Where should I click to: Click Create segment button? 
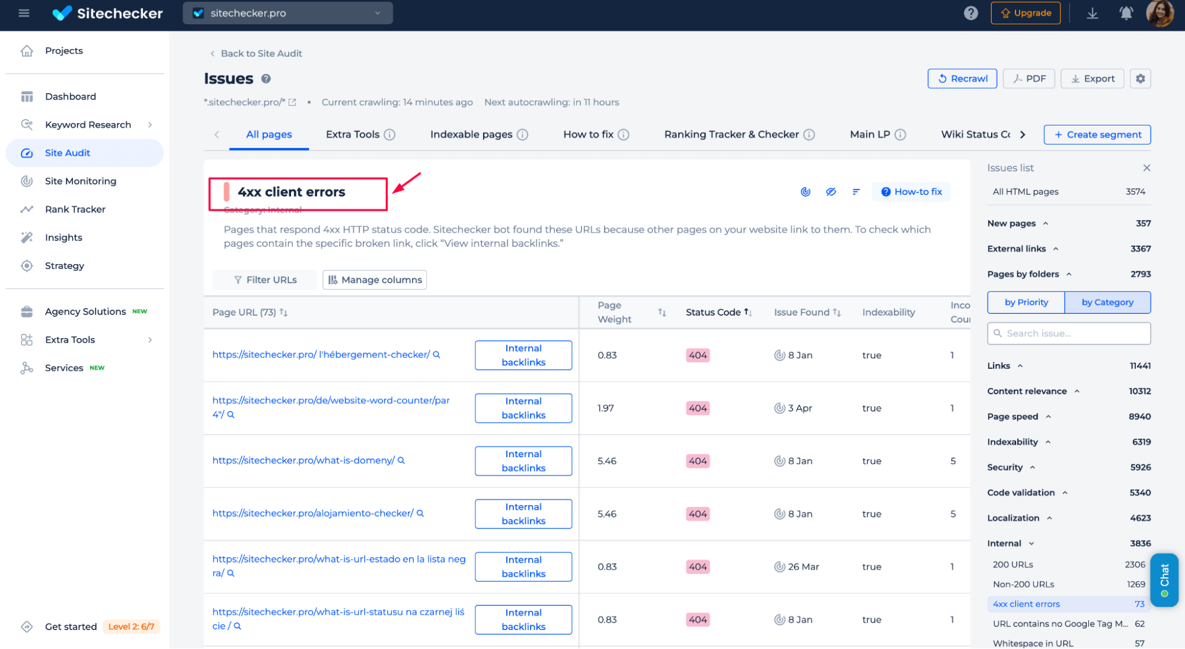coord(1097,134)
